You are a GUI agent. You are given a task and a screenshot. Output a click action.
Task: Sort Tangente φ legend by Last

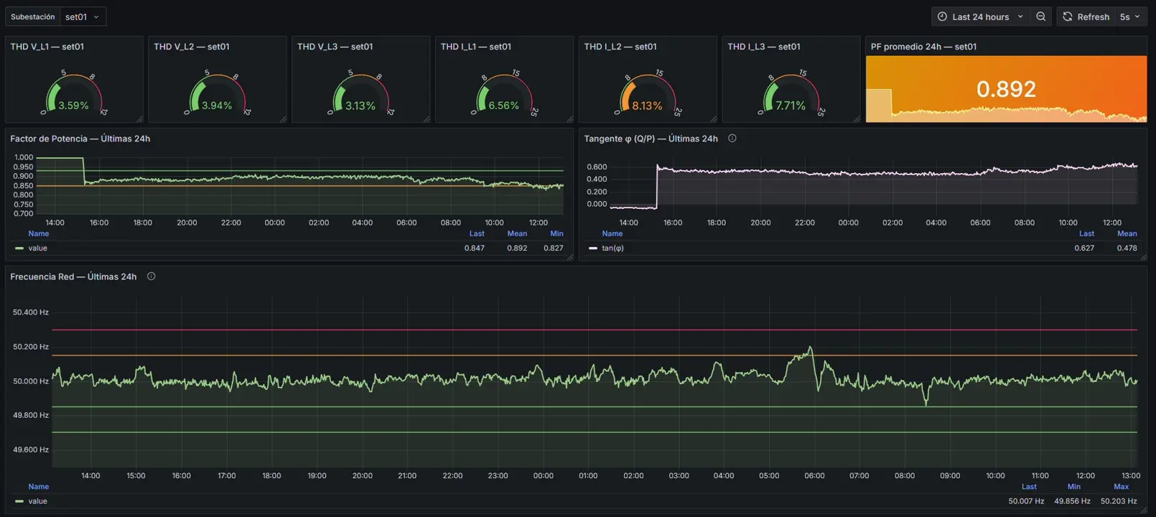1086,233
